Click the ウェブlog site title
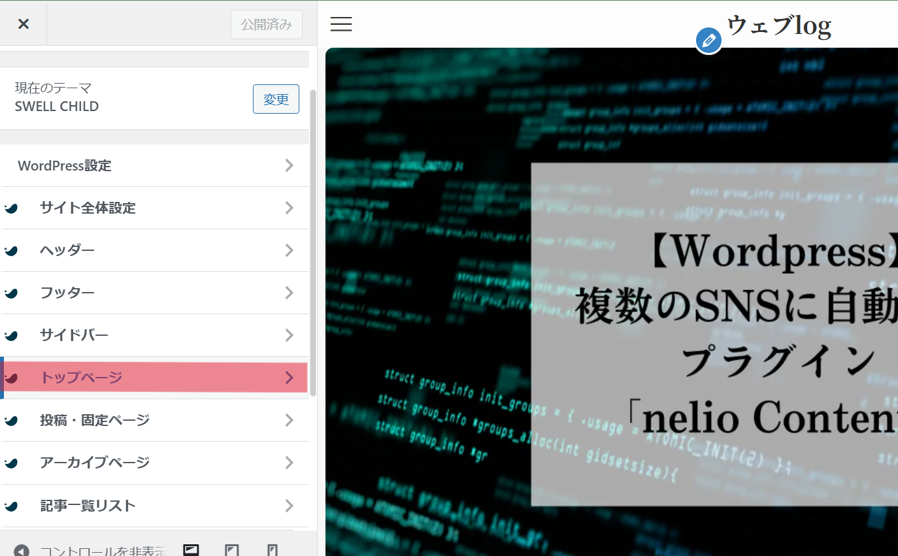Screen dimensions: 898x556 779,25
